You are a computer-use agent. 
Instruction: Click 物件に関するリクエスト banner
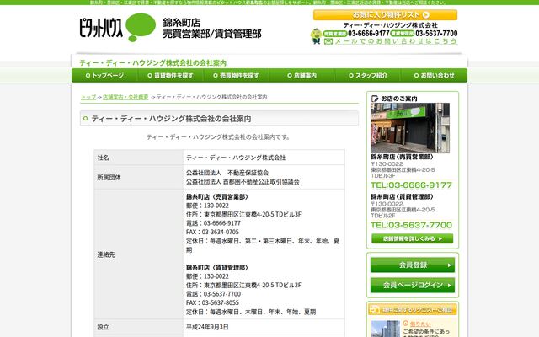413,309
